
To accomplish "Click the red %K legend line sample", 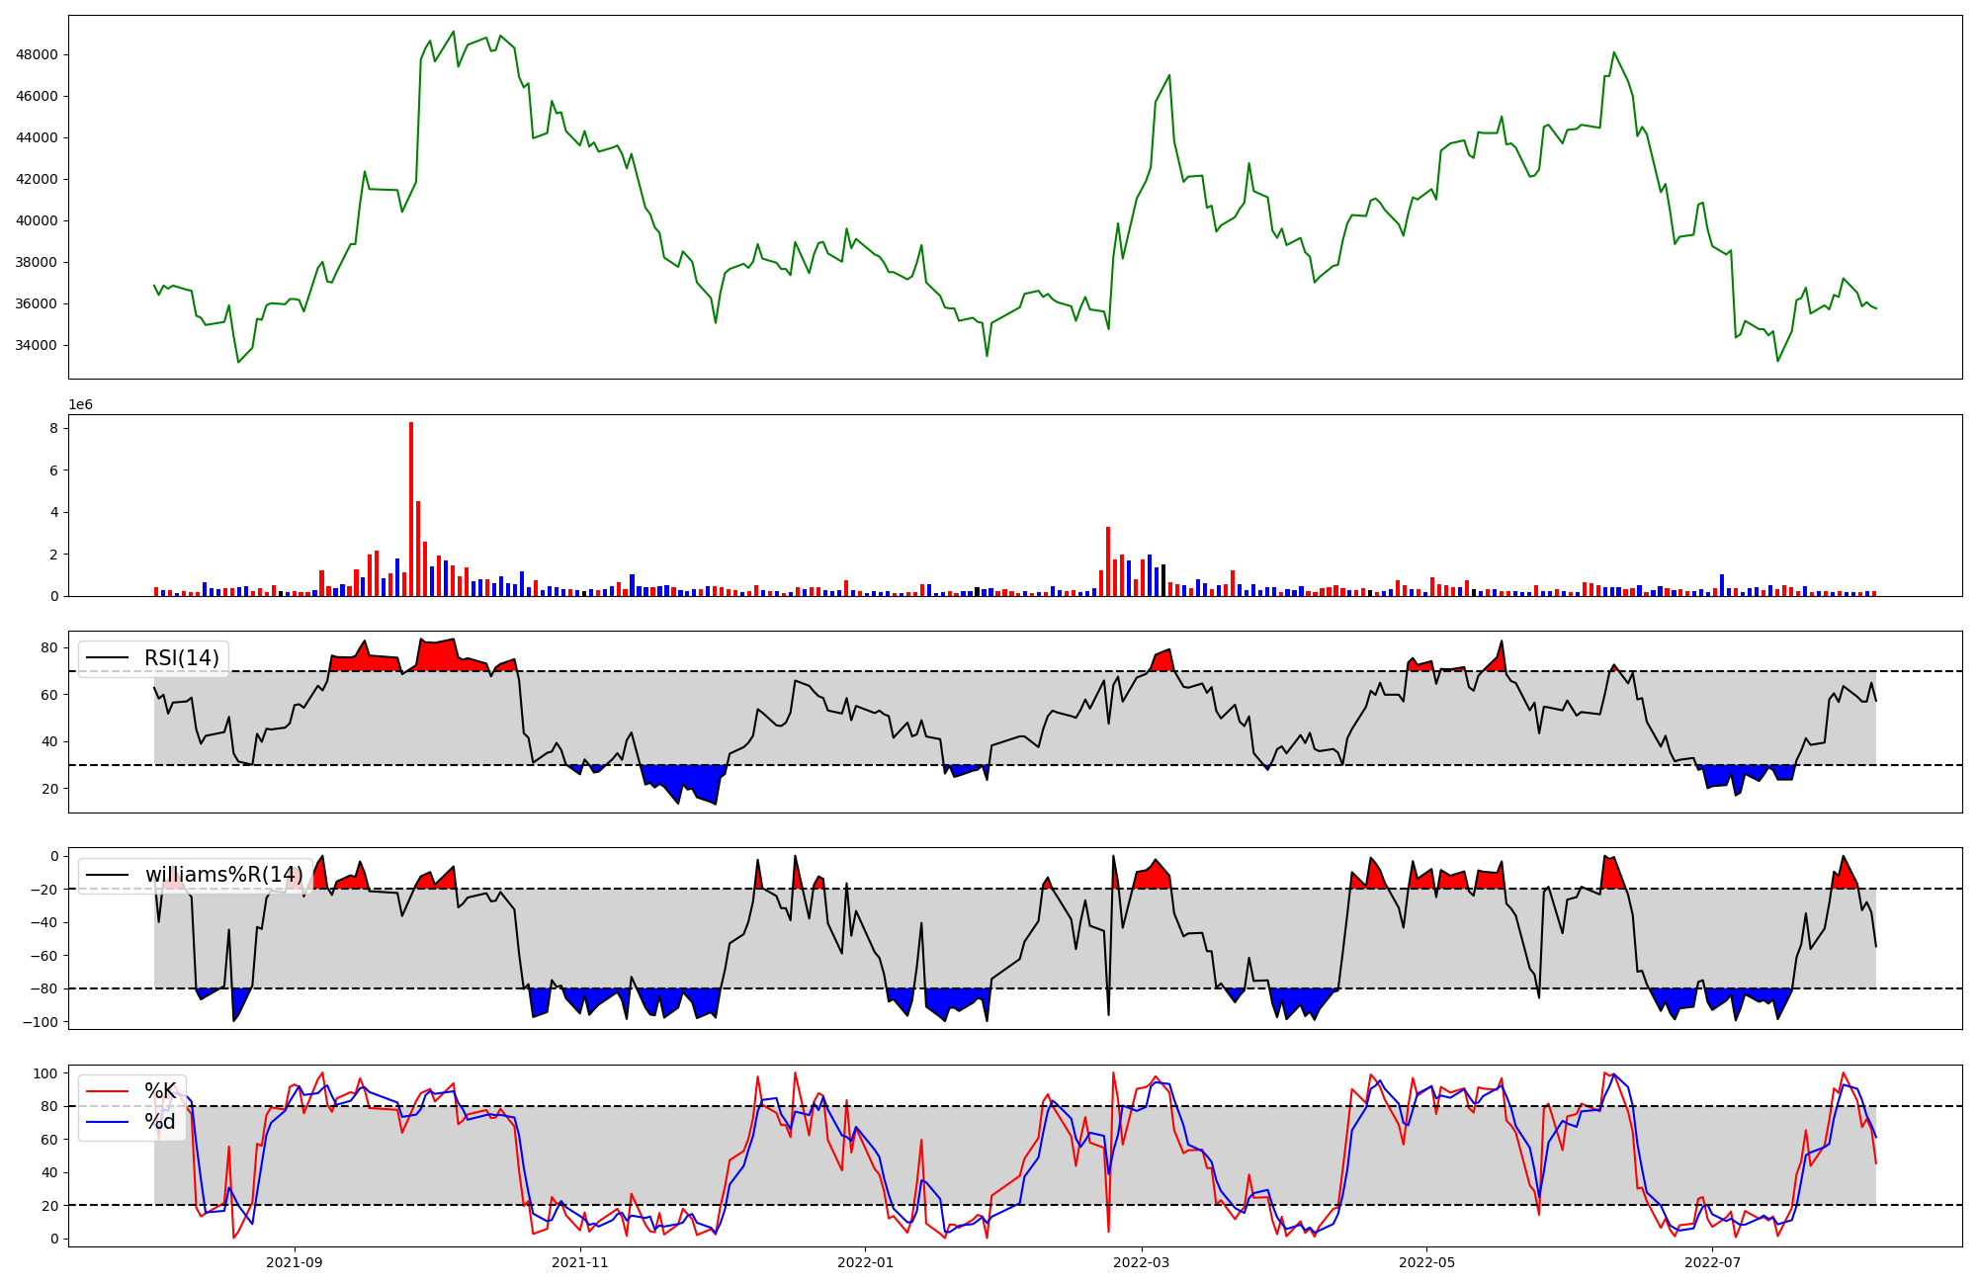I will tap(108, 1091).
